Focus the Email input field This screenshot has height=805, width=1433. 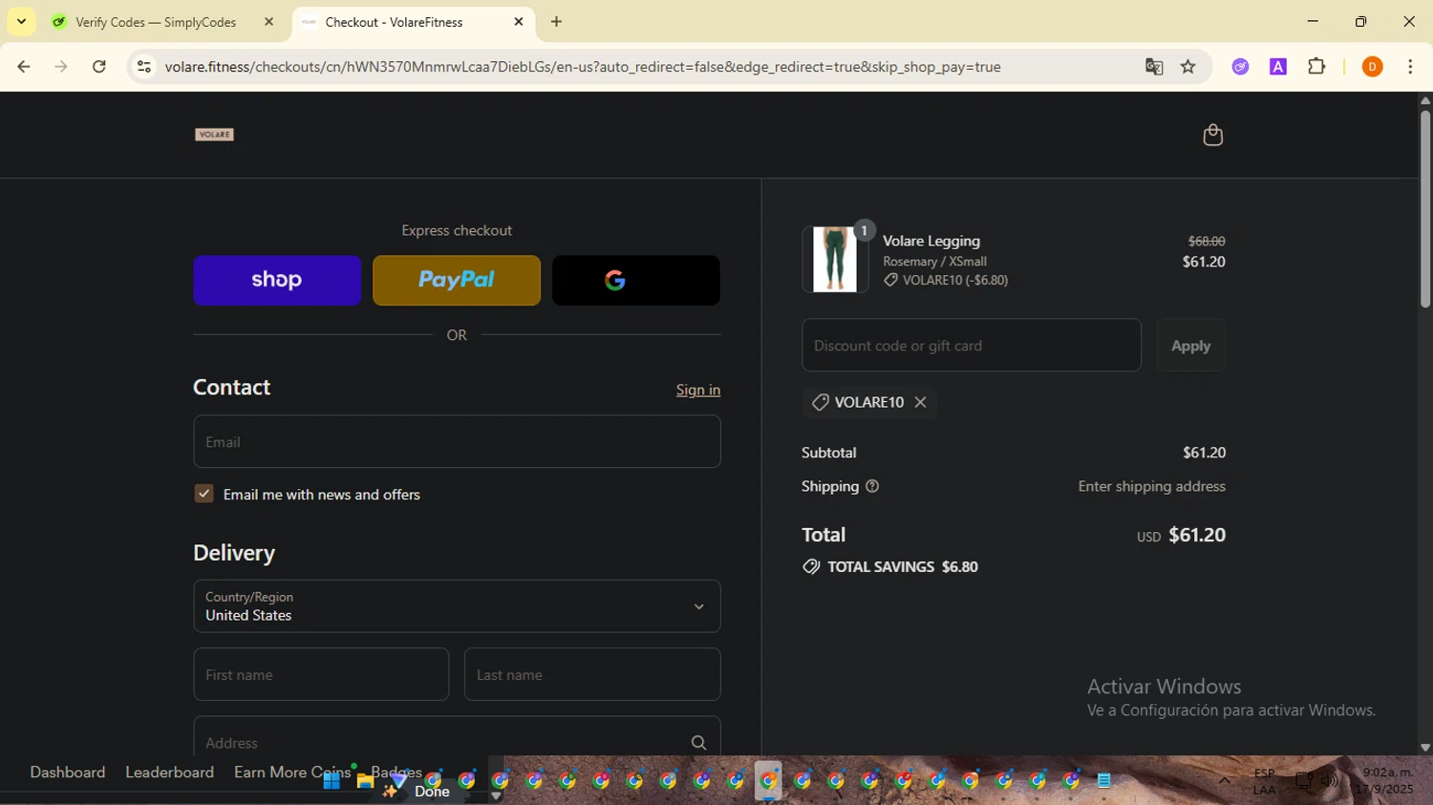(x=457, y=441)
